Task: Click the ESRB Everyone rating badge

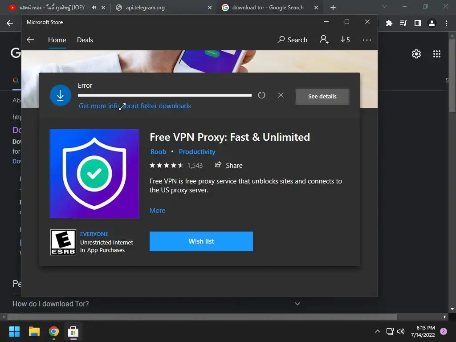Action: 63,242
